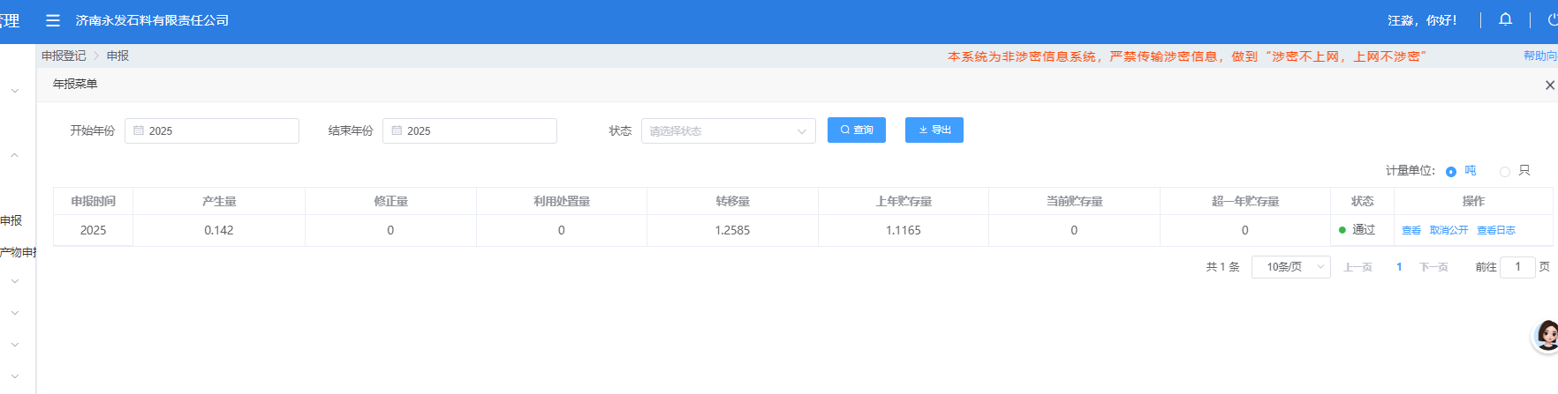Open the 帮助 link at top right

pyautogui.click(x=1540, y=56)
